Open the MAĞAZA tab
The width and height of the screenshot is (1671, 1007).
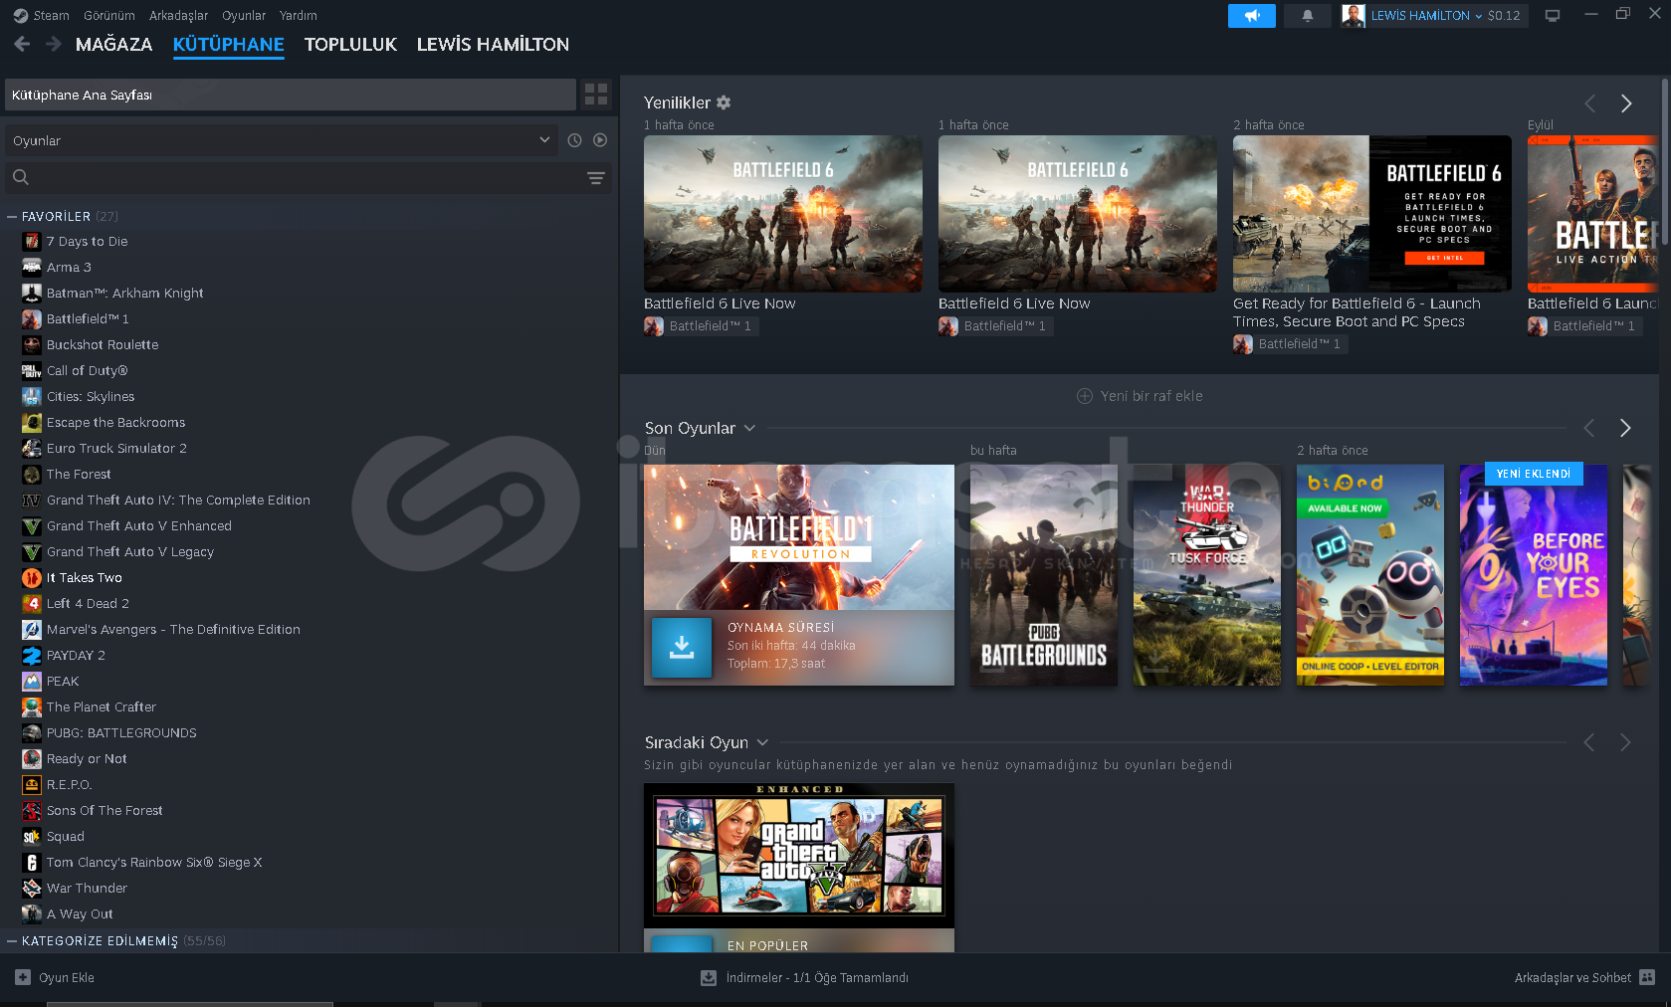point(113,44)
